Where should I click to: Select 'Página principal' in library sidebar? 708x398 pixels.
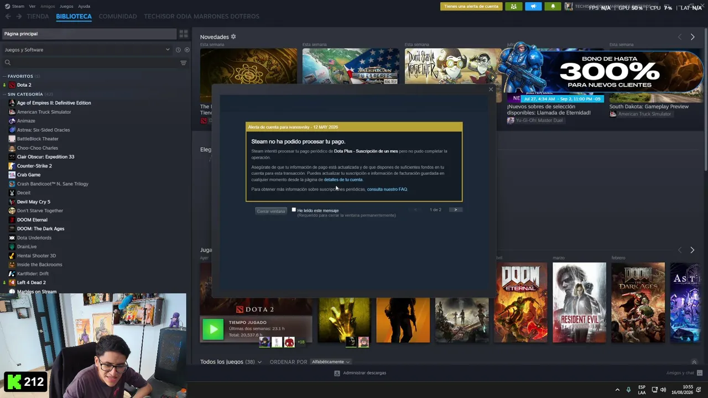(89, 34)
